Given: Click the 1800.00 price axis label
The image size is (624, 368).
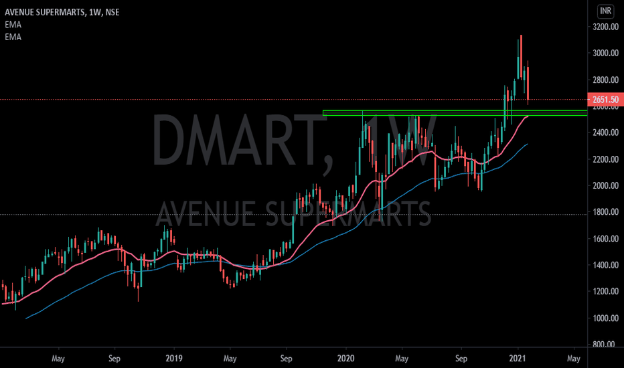Looking at the screenshot, I should pos(605,212).
